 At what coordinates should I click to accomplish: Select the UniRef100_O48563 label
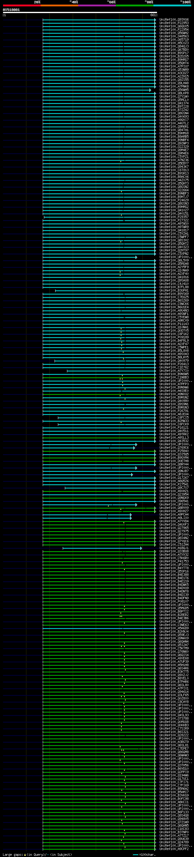click(174, 36)
